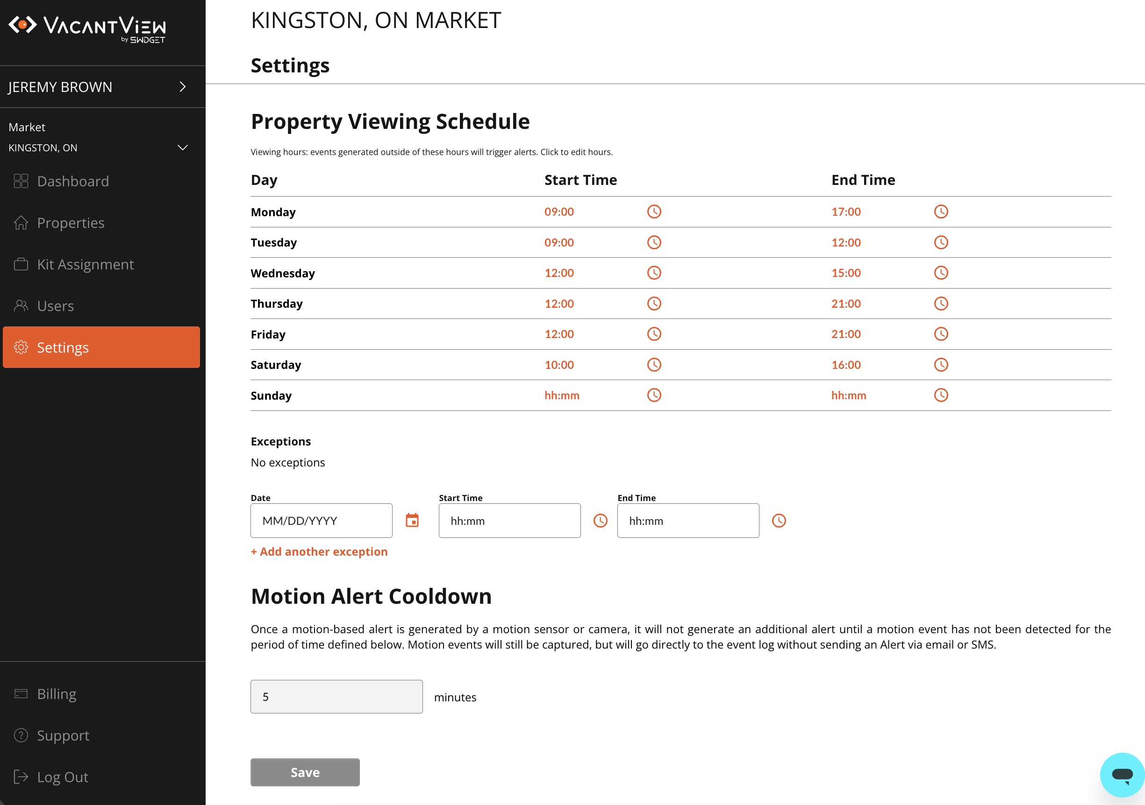Screen dimensions: 1145x805
Task: Open exception End Time clock picker
Action: point(779,521)
